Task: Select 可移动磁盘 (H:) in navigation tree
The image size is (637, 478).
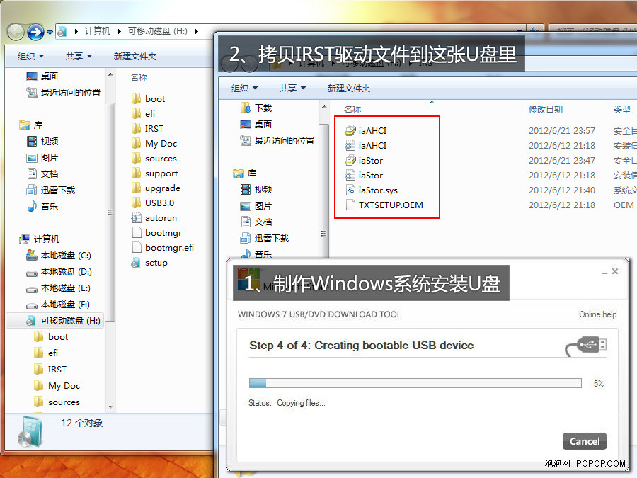Action: click(x=70, y=320)
